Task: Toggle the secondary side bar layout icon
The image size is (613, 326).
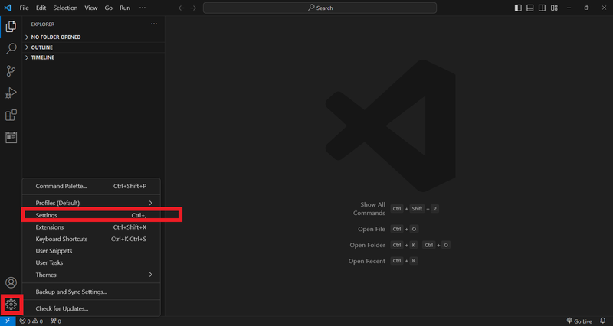Action: click(542, 8)
